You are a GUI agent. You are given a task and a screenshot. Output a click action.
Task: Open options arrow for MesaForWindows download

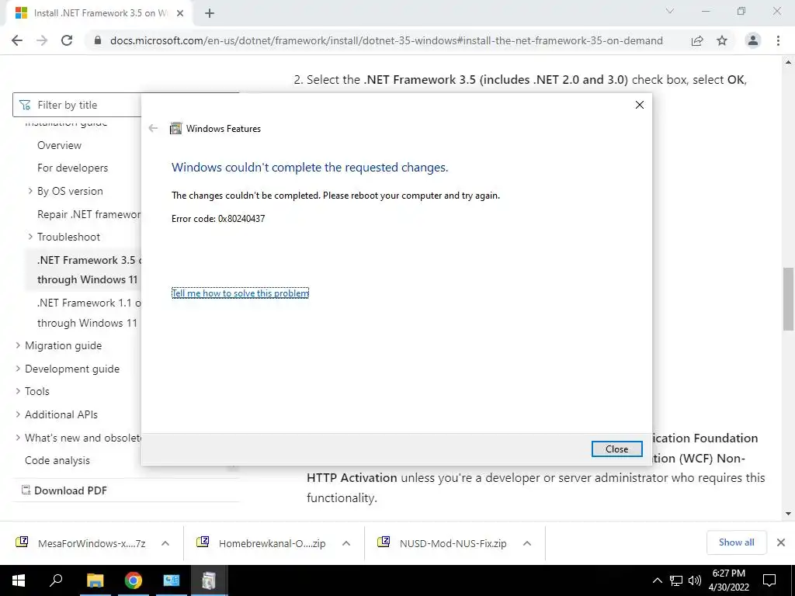(165, 543)
